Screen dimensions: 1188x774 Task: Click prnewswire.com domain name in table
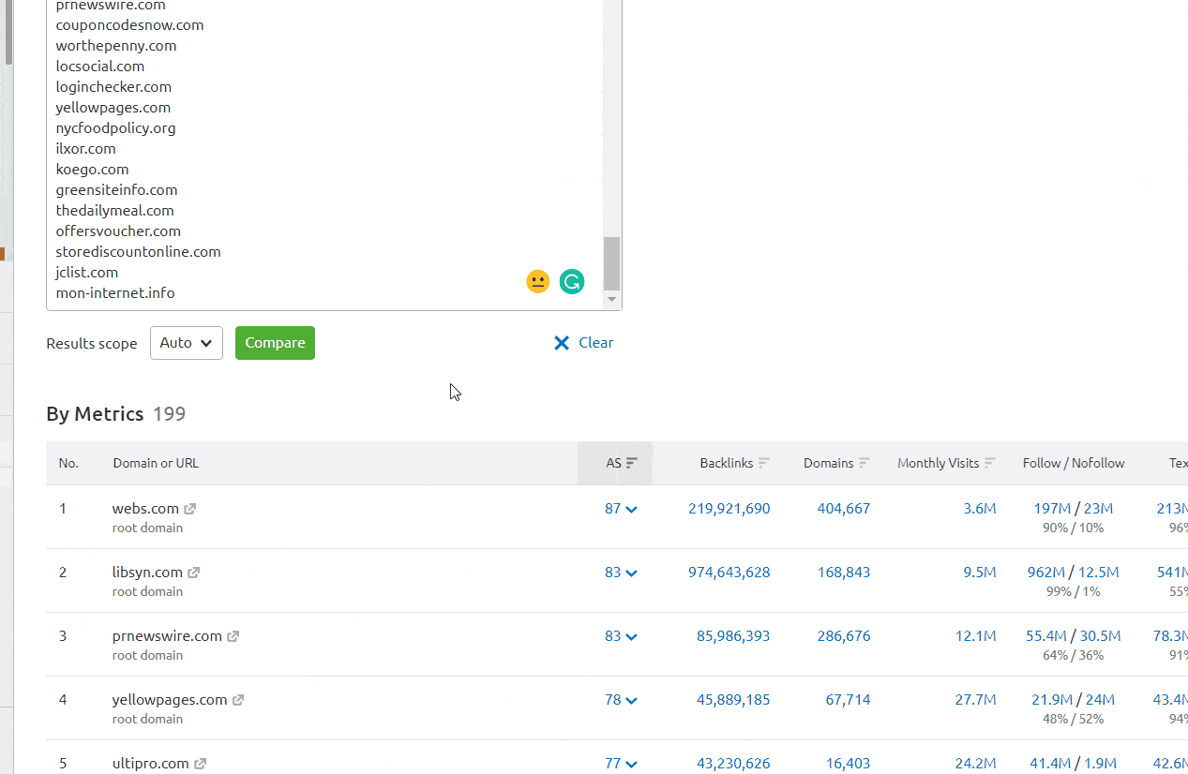[x=167, y=636]
